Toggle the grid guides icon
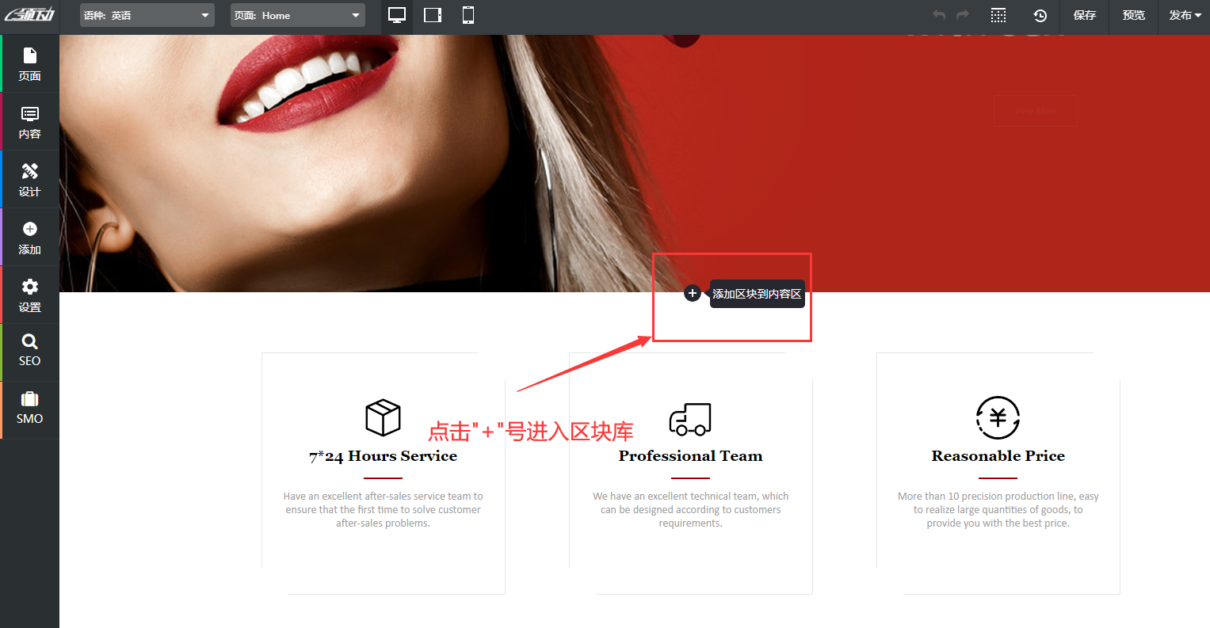The height and width of the screenshot is (628, 1210). coord(998,16)
